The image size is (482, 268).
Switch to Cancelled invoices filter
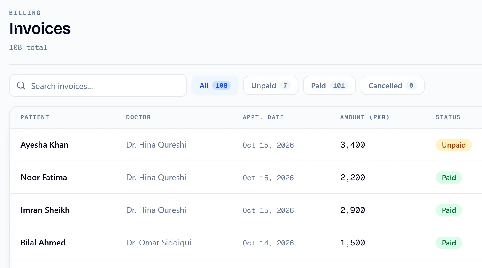(x=393, y=85)
